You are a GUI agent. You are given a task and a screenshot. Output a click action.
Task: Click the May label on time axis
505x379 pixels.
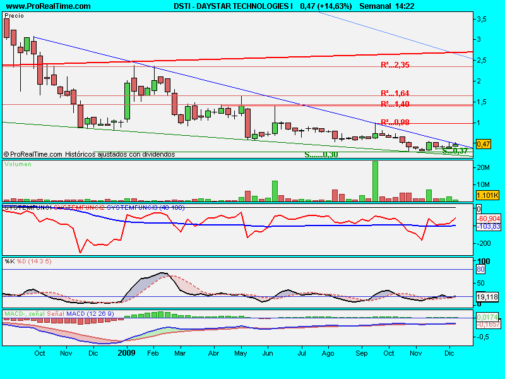coord(241,353)
